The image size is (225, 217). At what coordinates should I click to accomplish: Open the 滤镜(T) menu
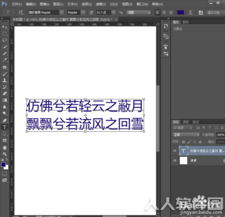(x=101, y=4)
